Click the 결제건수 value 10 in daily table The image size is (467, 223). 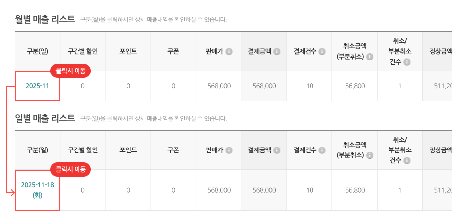coord(310,190)
